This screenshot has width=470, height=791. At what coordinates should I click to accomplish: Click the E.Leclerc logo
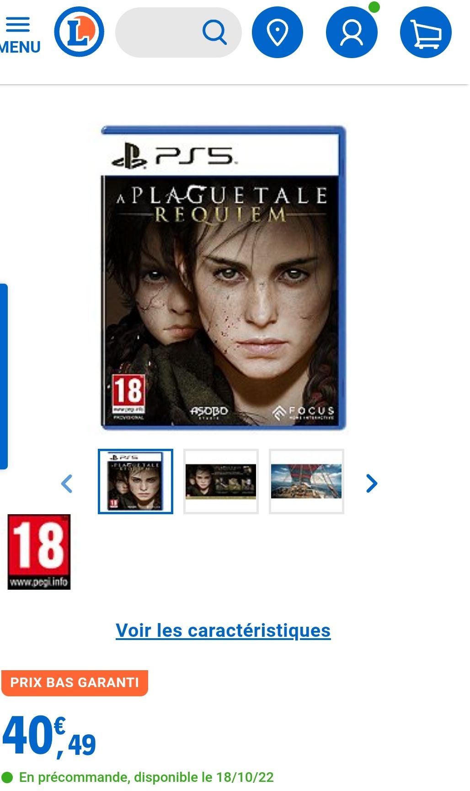79,32
